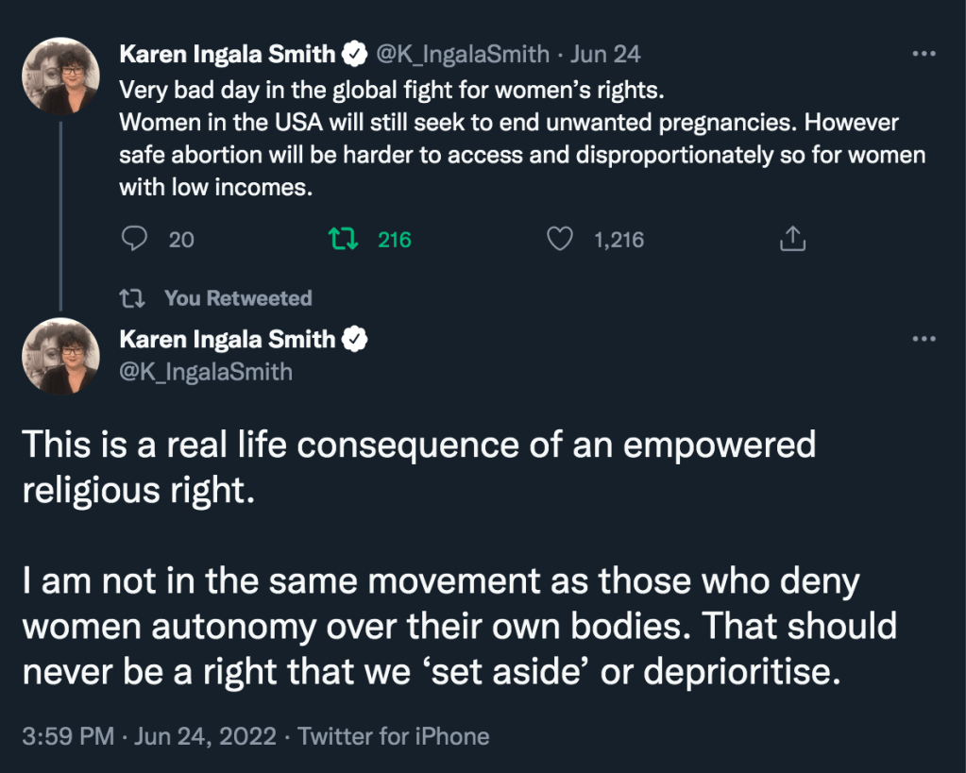The width and height of the screenshot is (966, 773).
Task: Click the share upload icon
Action: click(x=792, y=240)
